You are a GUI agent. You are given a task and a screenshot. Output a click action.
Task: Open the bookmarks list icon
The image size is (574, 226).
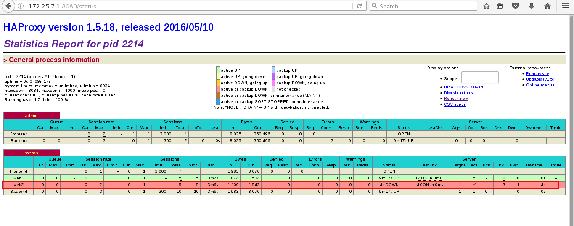[500, 6]
